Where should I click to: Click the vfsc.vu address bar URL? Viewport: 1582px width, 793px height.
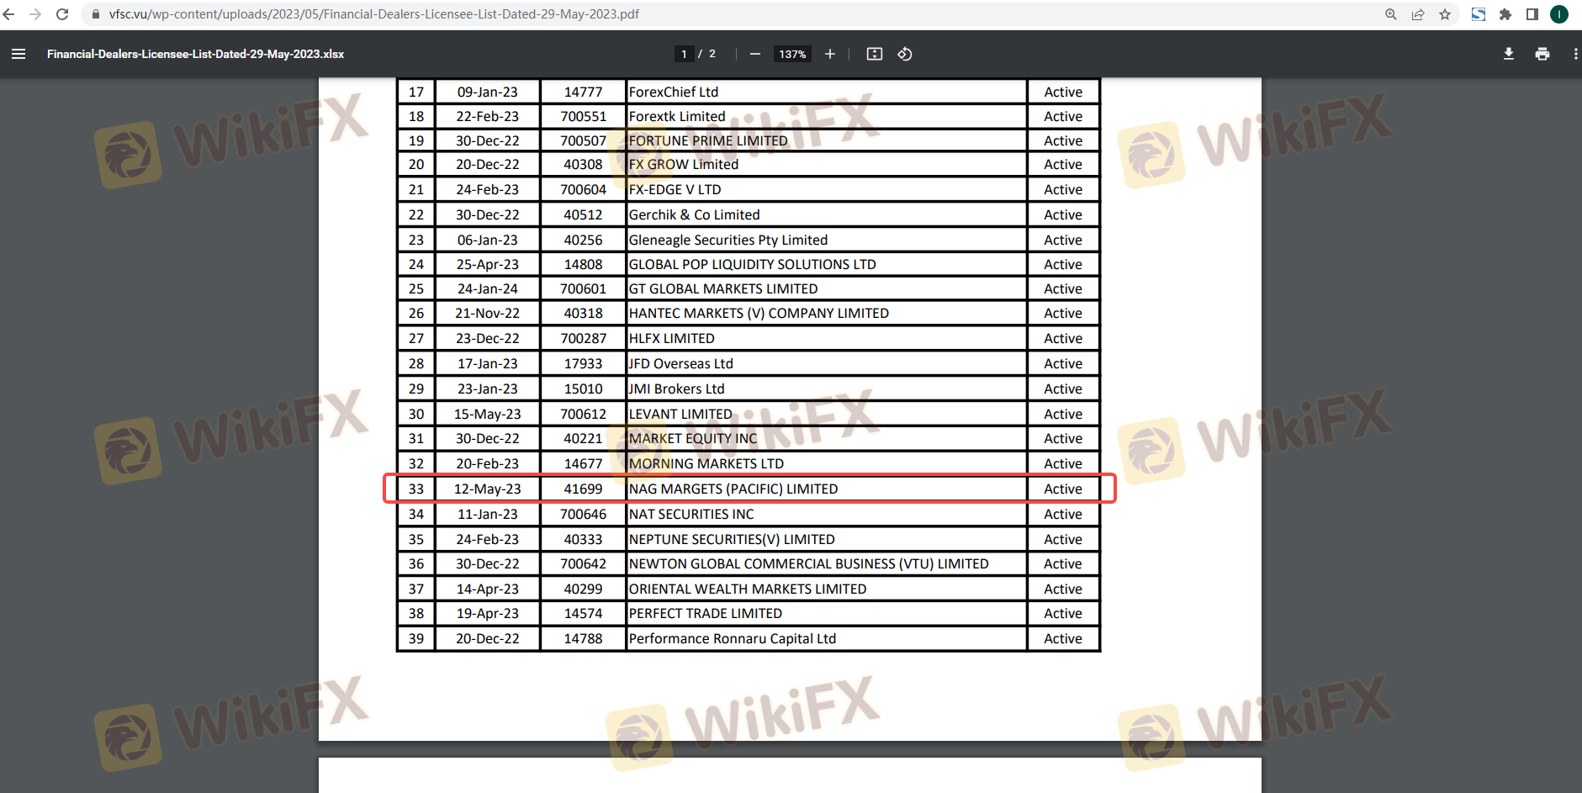374,14
